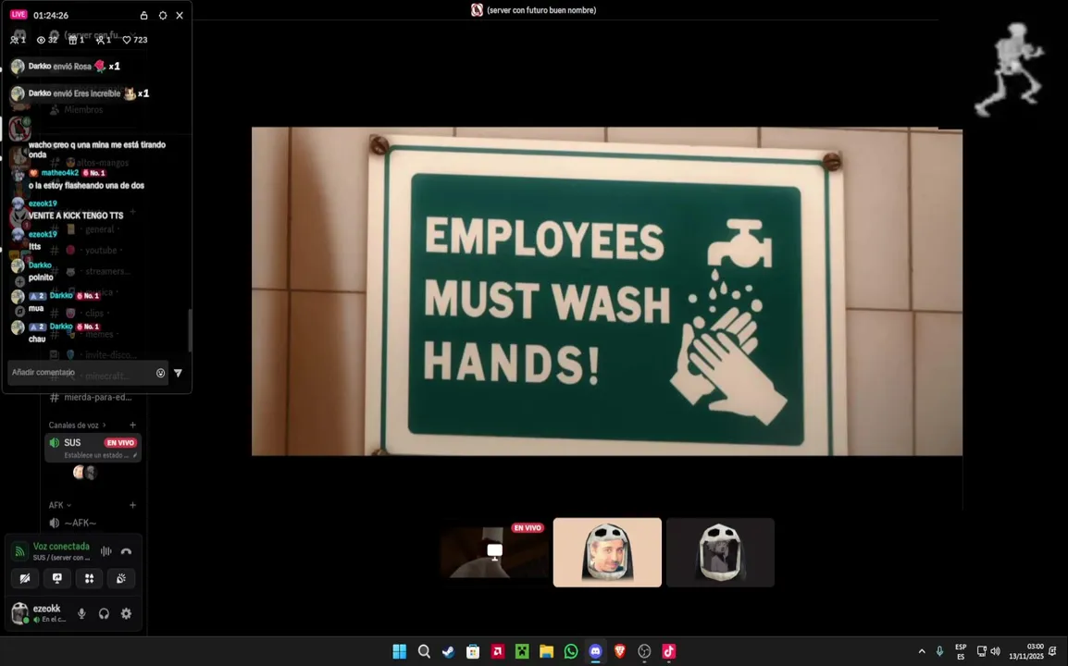Open Discord user settings gear
The width and height of the screenshot is (1068, 666).
coord(126,613)
